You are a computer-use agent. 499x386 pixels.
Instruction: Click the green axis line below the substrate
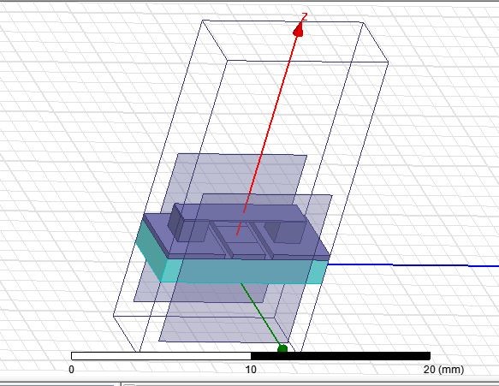[x=259, y=313]
